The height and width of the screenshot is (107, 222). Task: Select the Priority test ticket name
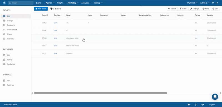(72, 46)
